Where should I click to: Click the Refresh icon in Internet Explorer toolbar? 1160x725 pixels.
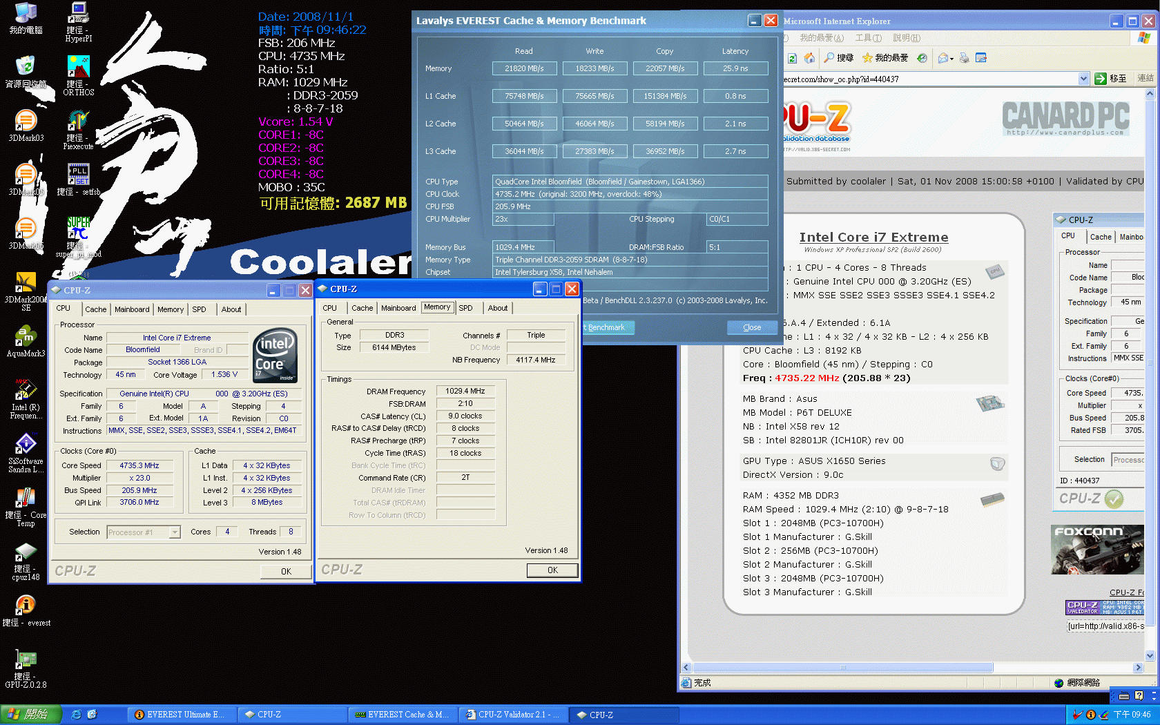tap(792, 58)
